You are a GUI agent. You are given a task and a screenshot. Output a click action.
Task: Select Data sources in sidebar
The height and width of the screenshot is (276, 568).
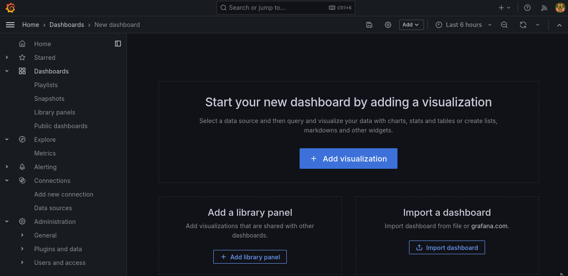[53, 208]
